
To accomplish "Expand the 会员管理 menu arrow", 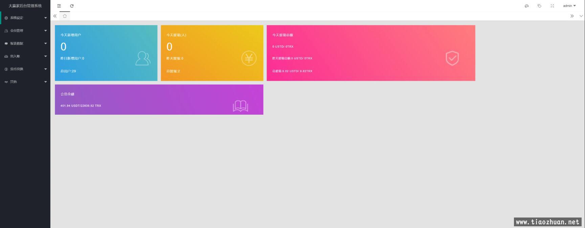I will (x=46, y=31).
